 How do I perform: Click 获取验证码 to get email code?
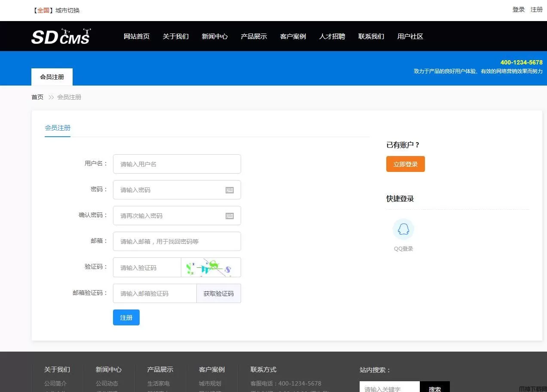(219, 294)
